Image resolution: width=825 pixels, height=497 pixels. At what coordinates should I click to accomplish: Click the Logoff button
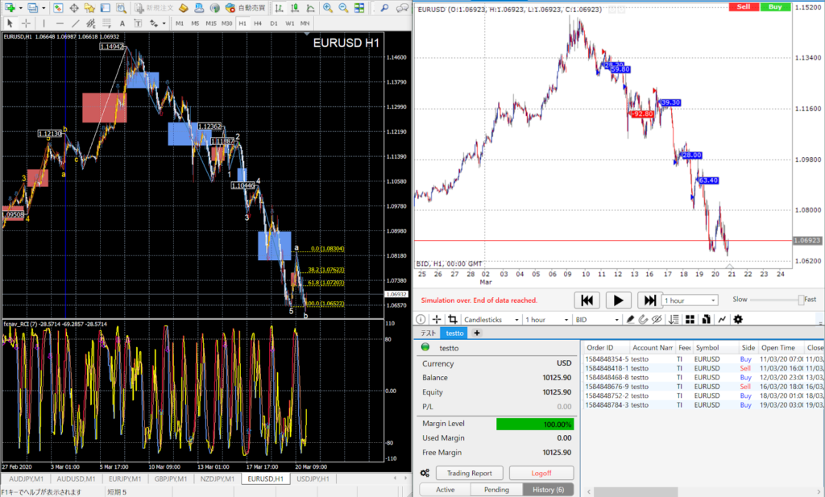tap(541, 473)
